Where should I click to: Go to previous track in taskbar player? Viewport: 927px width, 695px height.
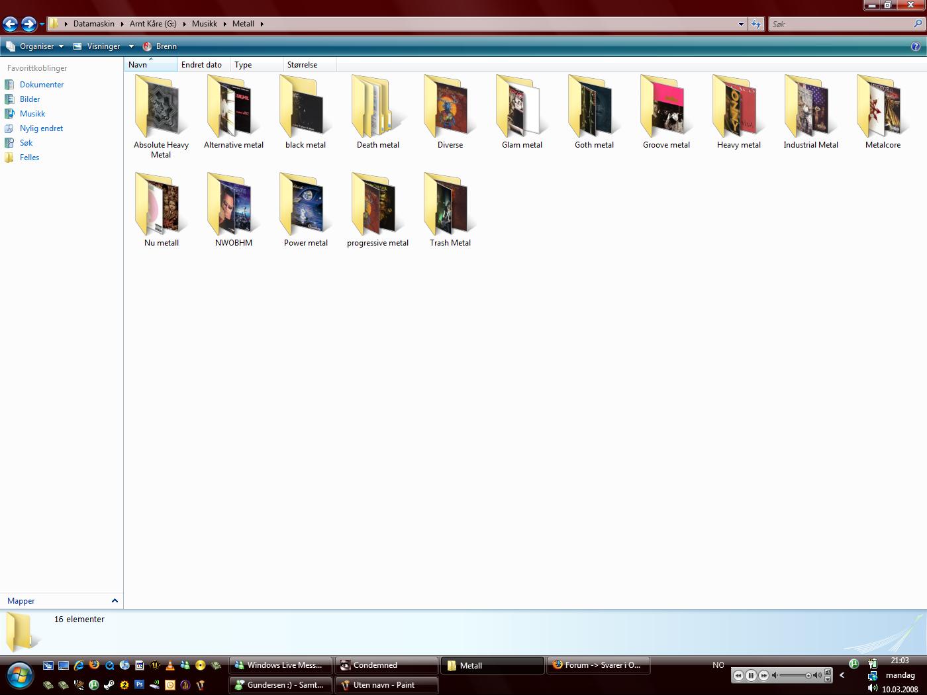tap(738, 675)
